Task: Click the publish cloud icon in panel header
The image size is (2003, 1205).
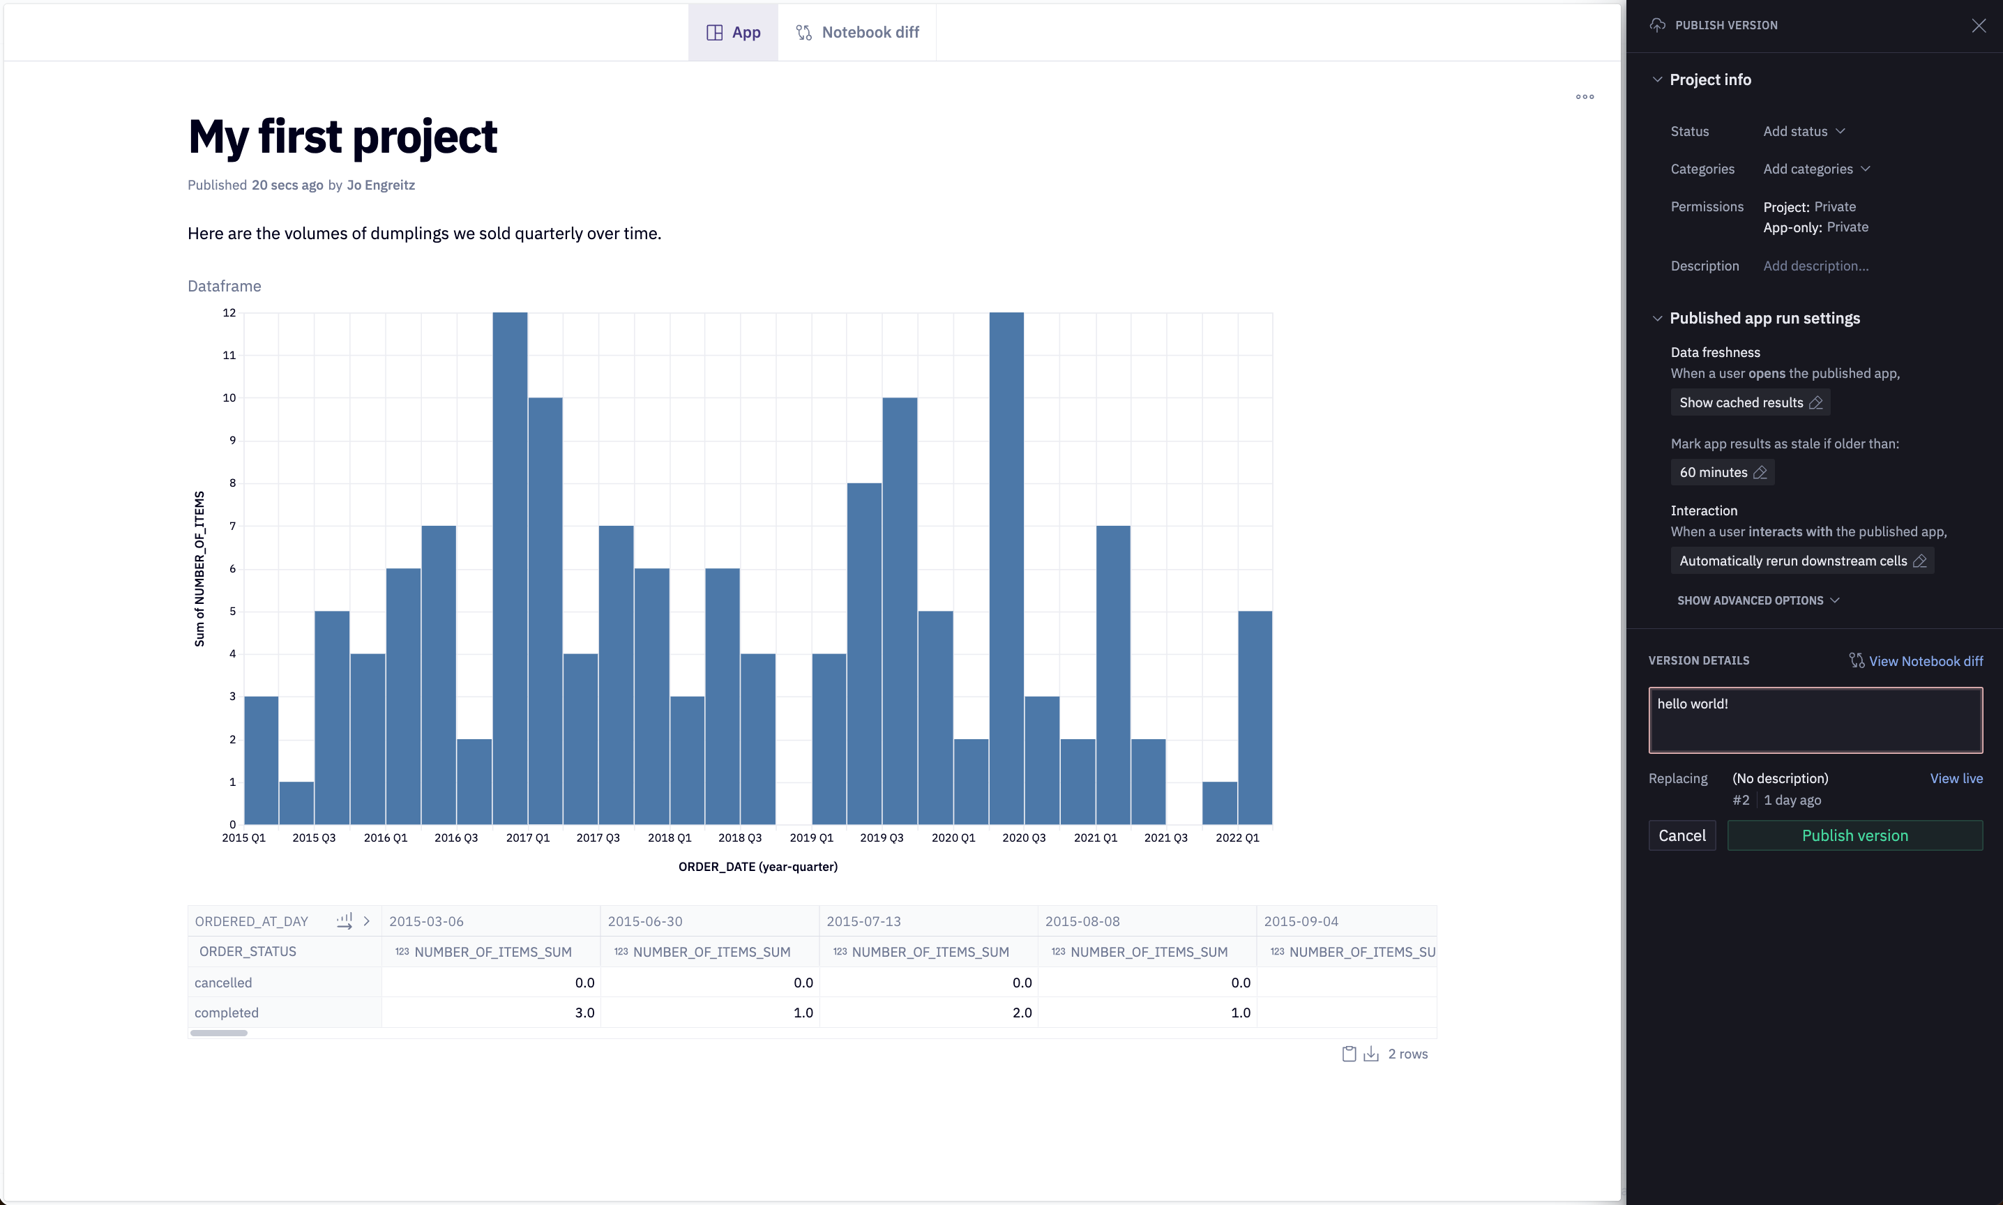Action: [1657, 25]
